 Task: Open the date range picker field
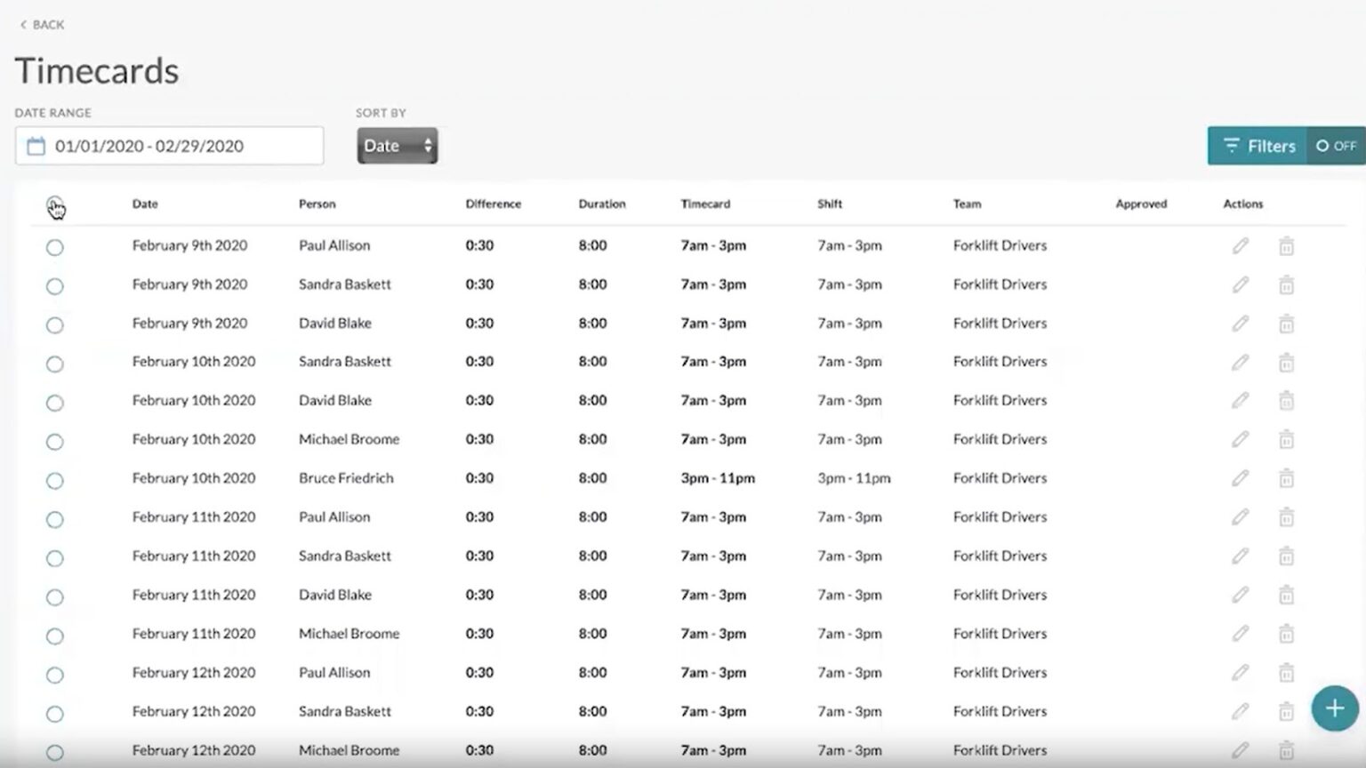point(169,146)
